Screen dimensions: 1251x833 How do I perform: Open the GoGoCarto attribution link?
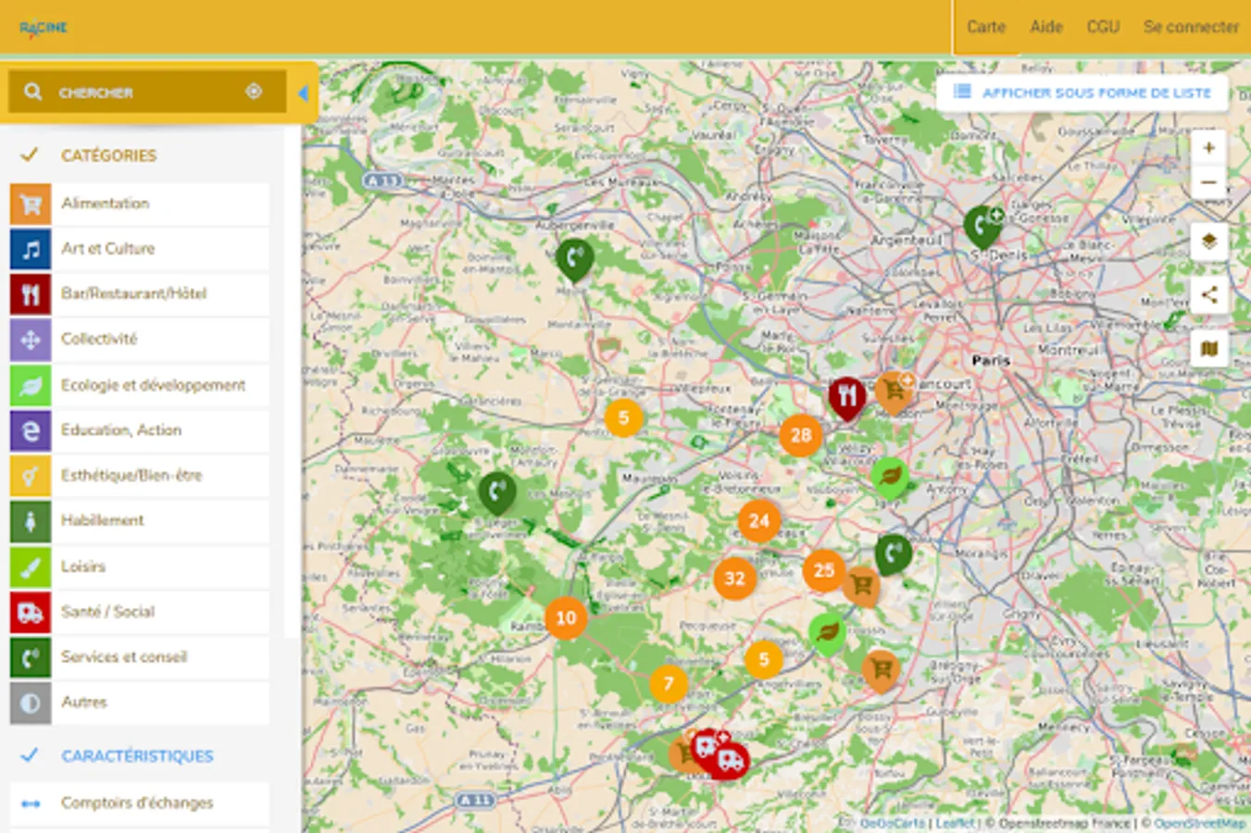893,823
